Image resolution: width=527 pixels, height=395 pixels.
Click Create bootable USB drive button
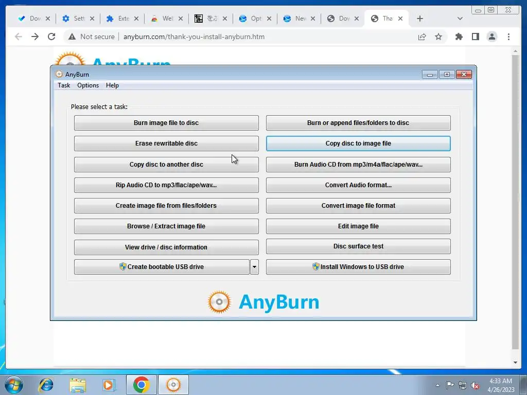pos(162,267)
